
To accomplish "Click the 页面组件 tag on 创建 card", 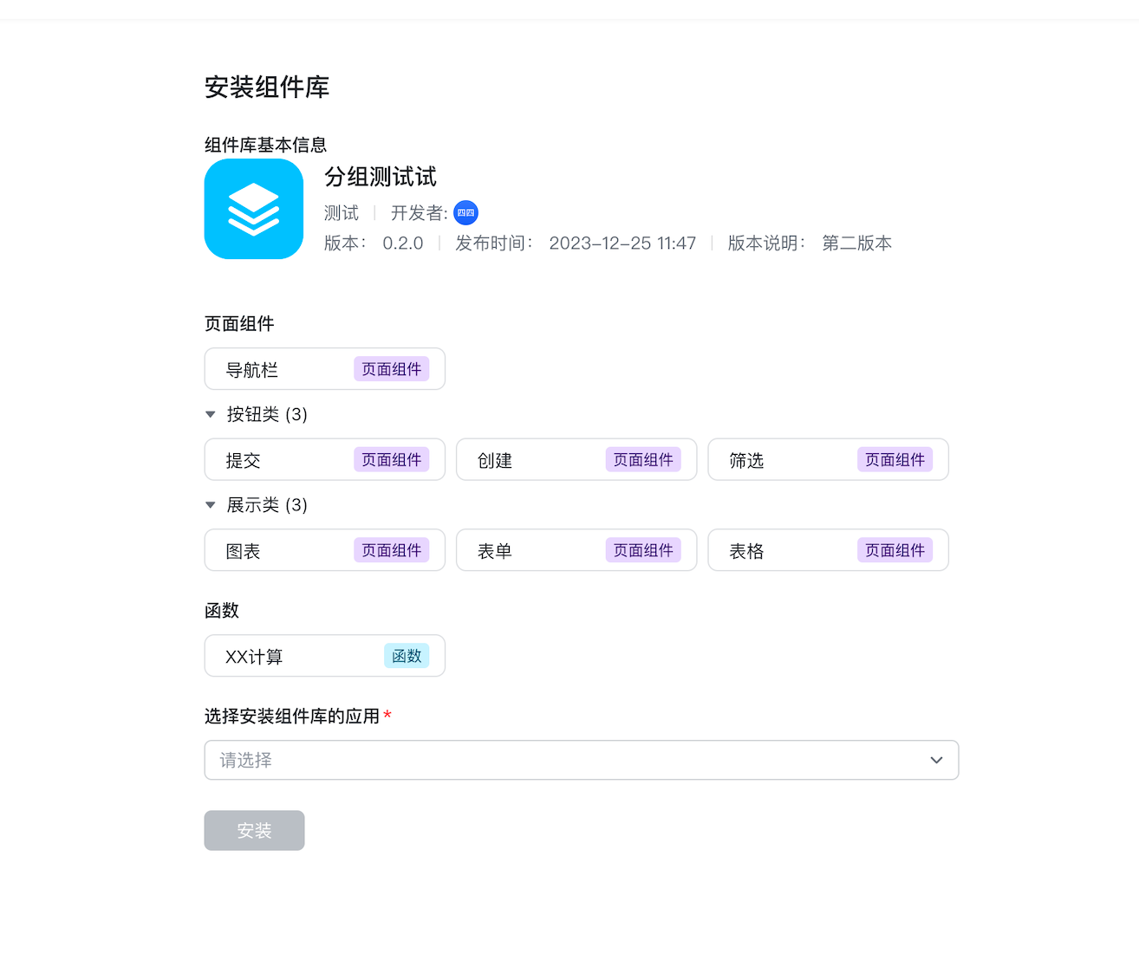I will (x=643, y=459).
